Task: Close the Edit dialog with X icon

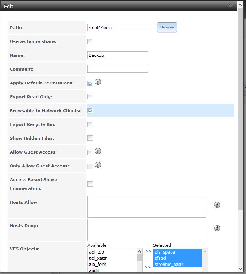Action: point(230,5)
